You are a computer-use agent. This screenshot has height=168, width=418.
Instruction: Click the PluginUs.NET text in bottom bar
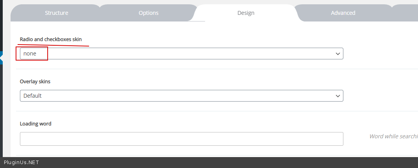coord(21,163)
